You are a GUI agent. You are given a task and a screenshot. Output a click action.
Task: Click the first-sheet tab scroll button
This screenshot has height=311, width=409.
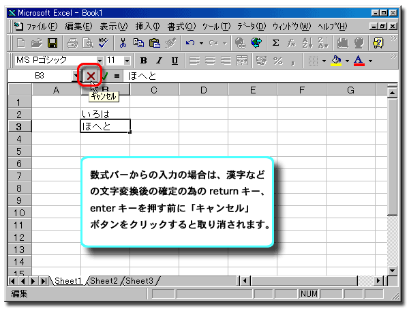pyautogui.click(x=12, y=281)
